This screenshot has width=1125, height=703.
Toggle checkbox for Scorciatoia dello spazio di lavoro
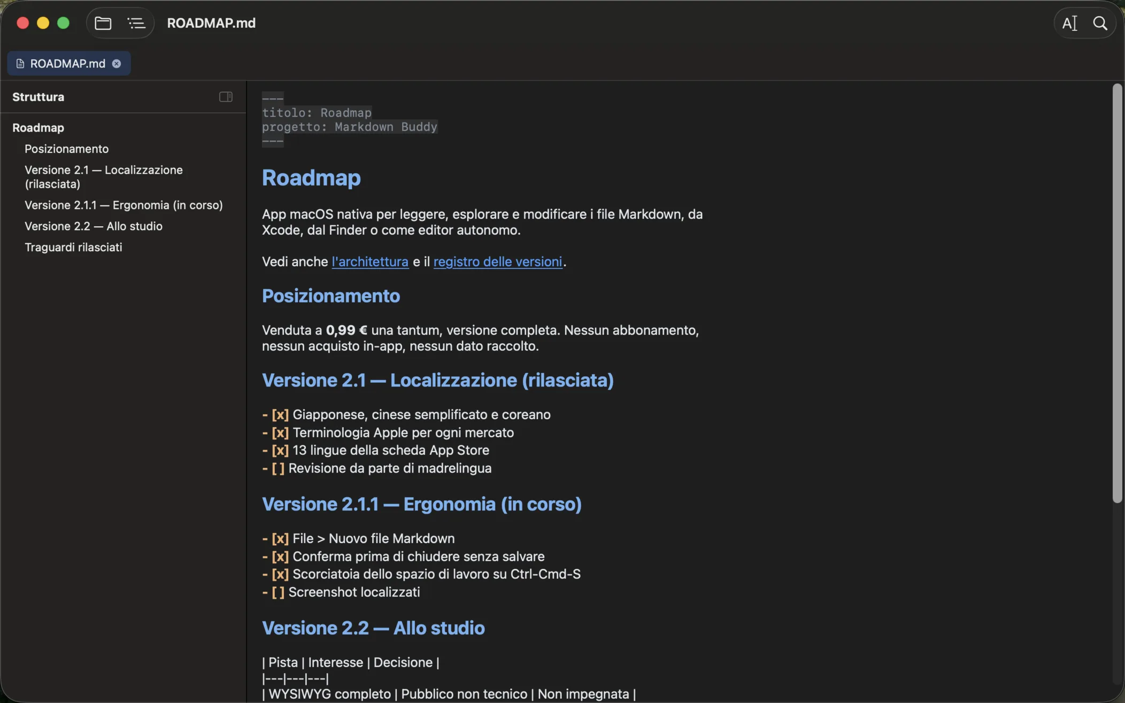click(280, 574)
